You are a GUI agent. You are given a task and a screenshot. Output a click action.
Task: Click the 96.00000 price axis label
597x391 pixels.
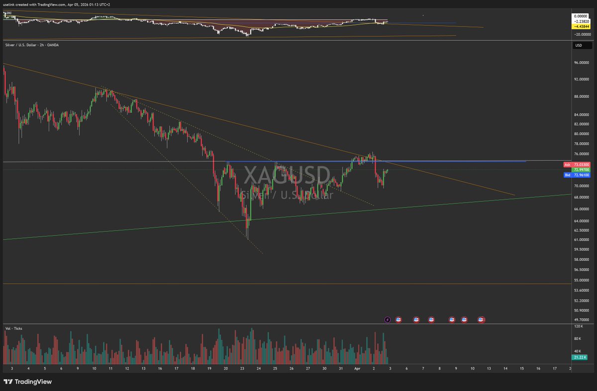(x=582, y=63)
